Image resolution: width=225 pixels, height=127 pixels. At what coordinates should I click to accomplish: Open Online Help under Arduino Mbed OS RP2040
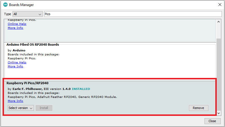(17, 63)
